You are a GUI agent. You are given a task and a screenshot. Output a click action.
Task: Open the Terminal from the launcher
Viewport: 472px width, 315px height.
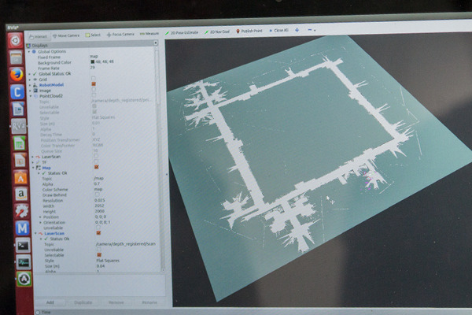pyautogui.click(x=21, y=246)
